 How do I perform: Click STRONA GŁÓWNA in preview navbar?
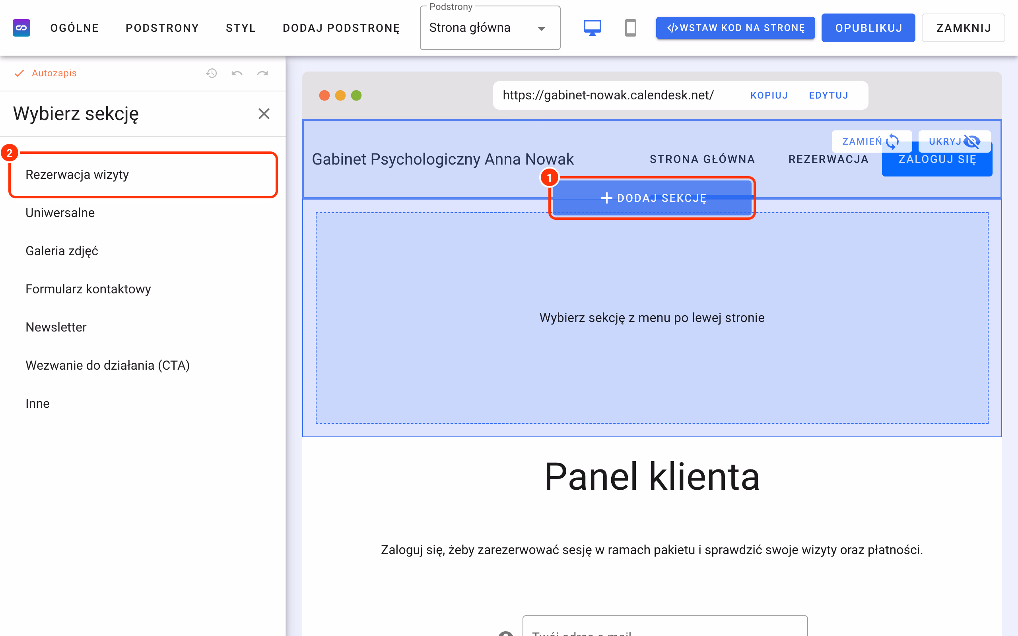[x=702, y=159]
